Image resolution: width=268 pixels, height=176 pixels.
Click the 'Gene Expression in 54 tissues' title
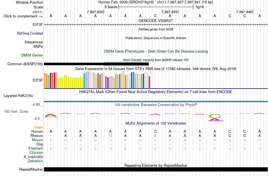[x=156, y=69]
